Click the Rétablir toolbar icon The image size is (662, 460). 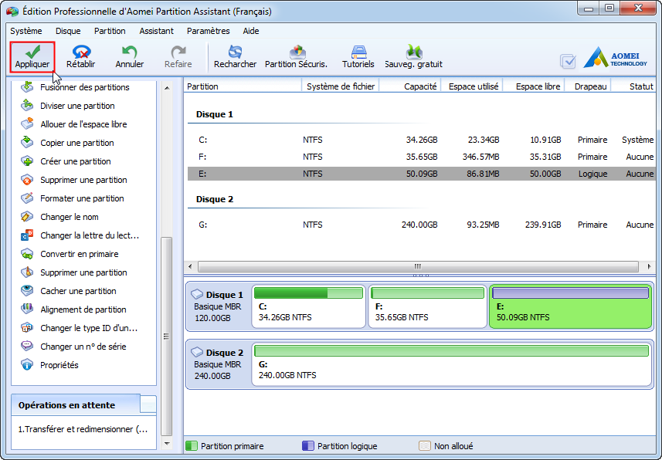(x=80, y=57)
